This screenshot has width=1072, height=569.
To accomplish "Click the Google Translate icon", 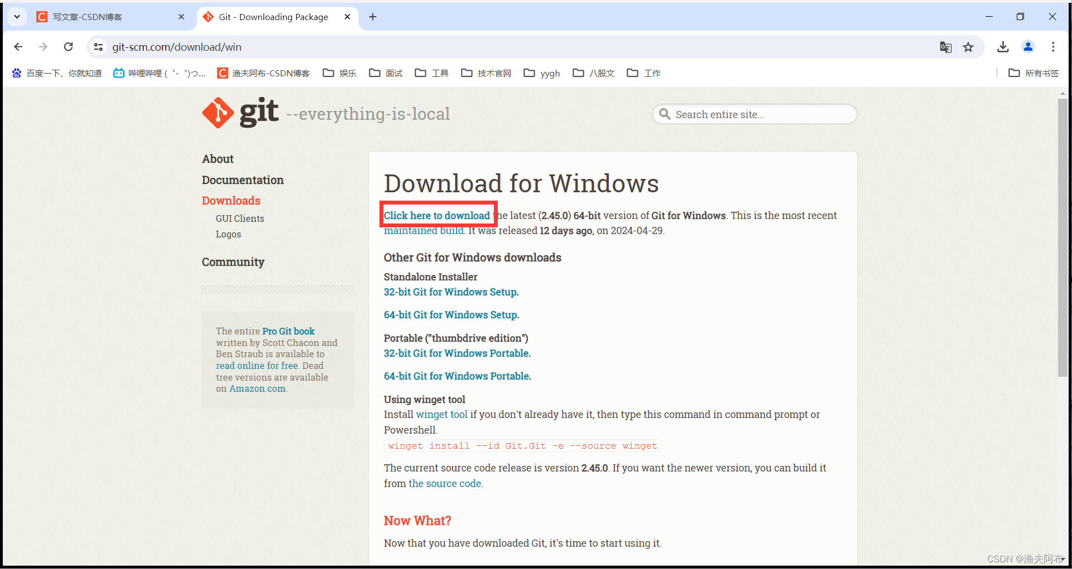I will coord(945,47).
